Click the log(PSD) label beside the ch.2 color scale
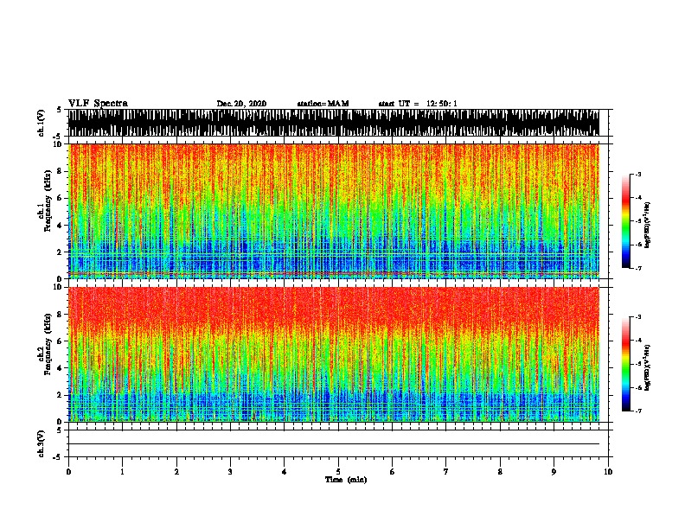685x529 pixels. click(x=648, y=367)
